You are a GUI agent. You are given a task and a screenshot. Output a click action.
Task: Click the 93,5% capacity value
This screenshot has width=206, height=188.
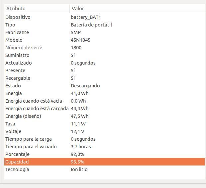tap(77, 162)
